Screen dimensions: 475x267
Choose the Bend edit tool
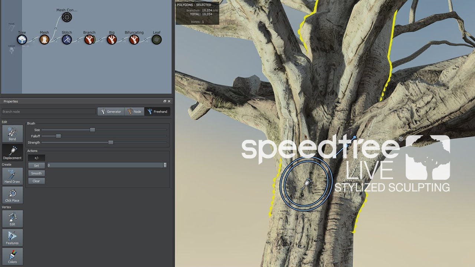pyautogui.click(x=12, y=133)
